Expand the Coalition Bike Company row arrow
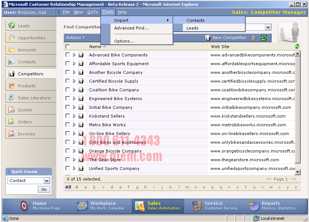Viewport: 309px width, 222px height. (74, 90)
